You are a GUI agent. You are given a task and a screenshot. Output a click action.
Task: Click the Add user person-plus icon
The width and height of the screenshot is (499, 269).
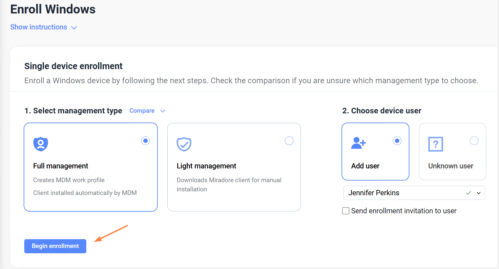click(358, 143)
